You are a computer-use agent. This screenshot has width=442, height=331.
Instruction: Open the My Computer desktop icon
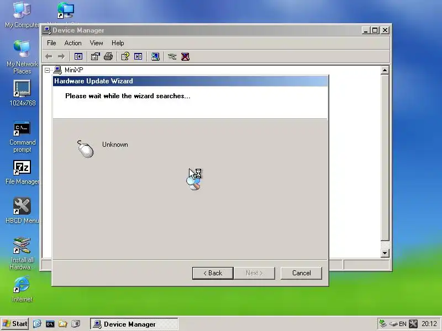pyautogui.click(x=22, y=15)
